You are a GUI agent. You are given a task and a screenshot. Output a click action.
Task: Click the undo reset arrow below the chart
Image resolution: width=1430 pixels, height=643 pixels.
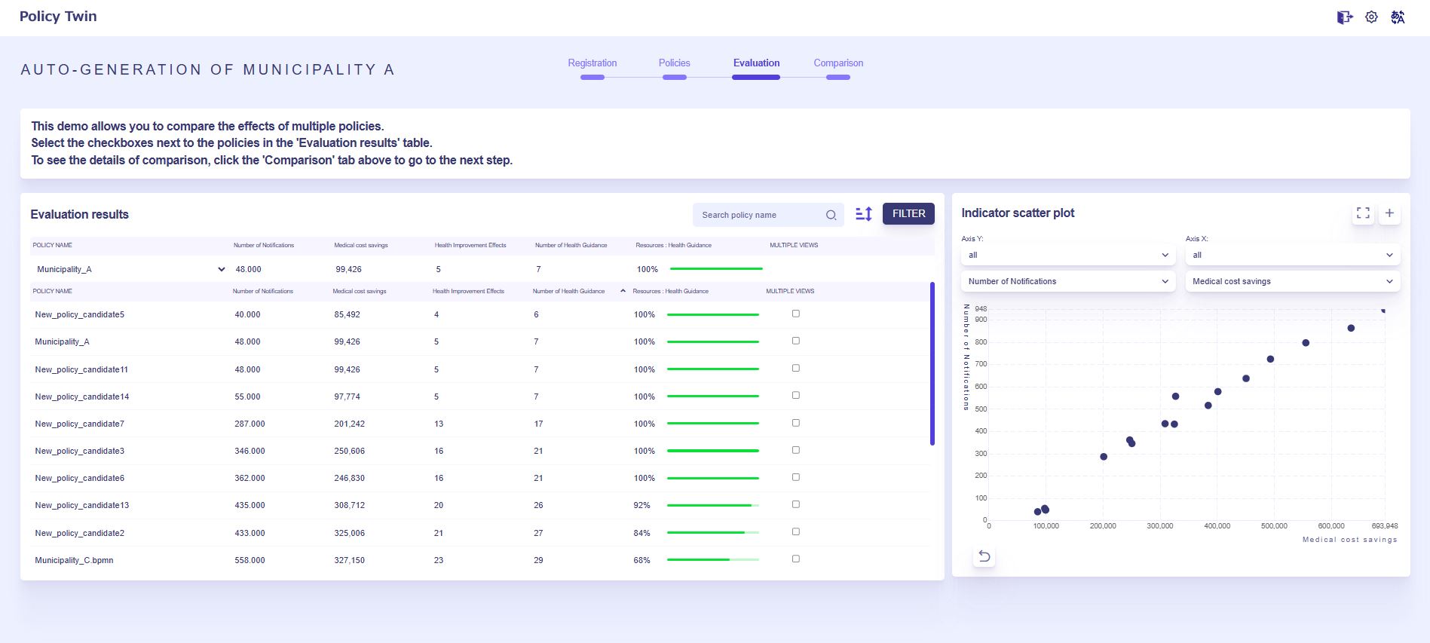(x=984, y=556)
